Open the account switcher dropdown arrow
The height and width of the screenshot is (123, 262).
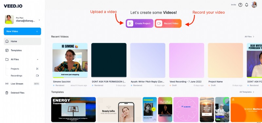tap(39, 20)
